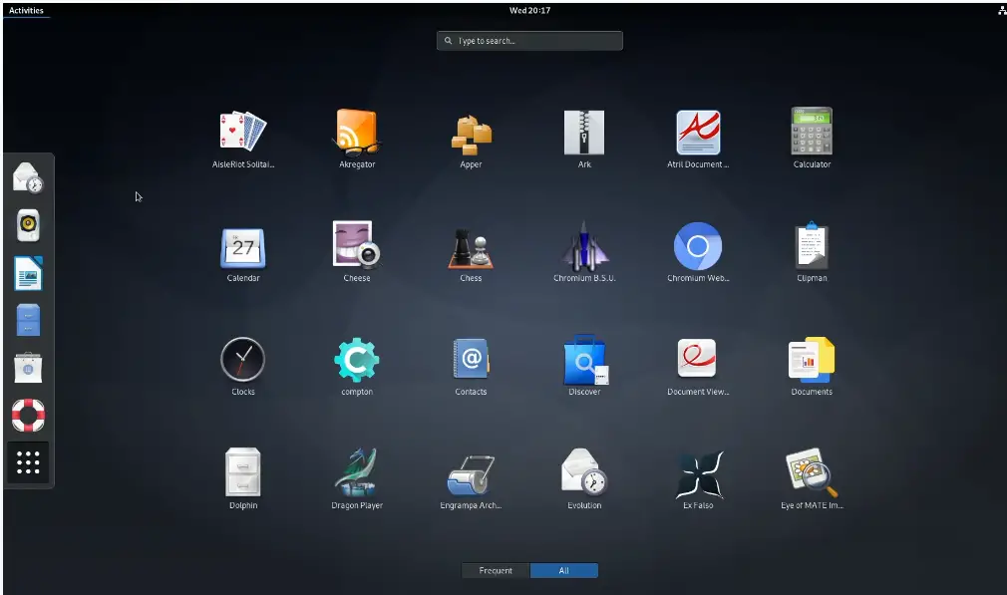Viewport: 1007px width, 595px height.
Task: Switch to the Frequent tab
Action: [496, 571]
